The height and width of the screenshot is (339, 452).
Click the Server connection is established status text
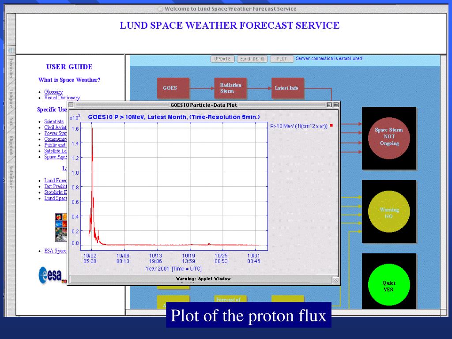pyautogui.click(x=329, y=59)
